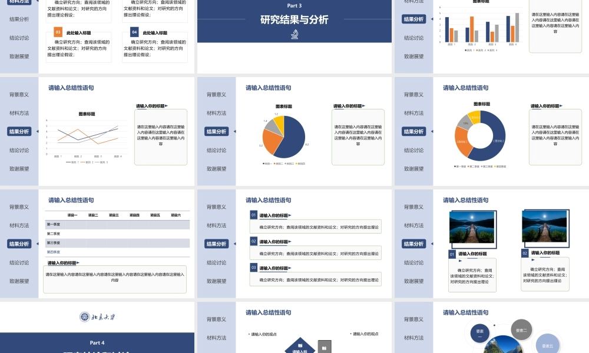The height and width of the screenshot is (353, 589).
Task: Click the 要素一 dark blue circle
Action: point(479,333)
